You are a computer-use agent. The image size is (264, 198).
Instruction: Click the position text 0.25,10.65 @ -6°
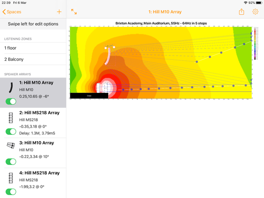coord(34,96)
